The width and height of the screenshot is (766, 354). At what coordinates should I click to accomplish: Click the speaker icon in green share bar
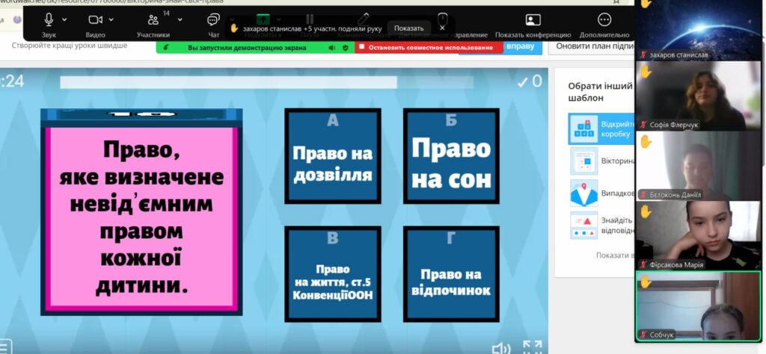pos(331,48)
